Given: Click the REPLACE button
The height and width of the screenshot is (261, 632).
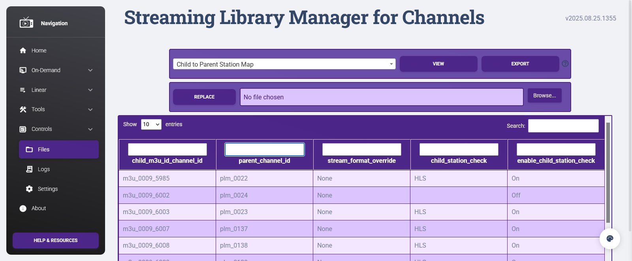Looking at the screenshot, I should point(204,97).
